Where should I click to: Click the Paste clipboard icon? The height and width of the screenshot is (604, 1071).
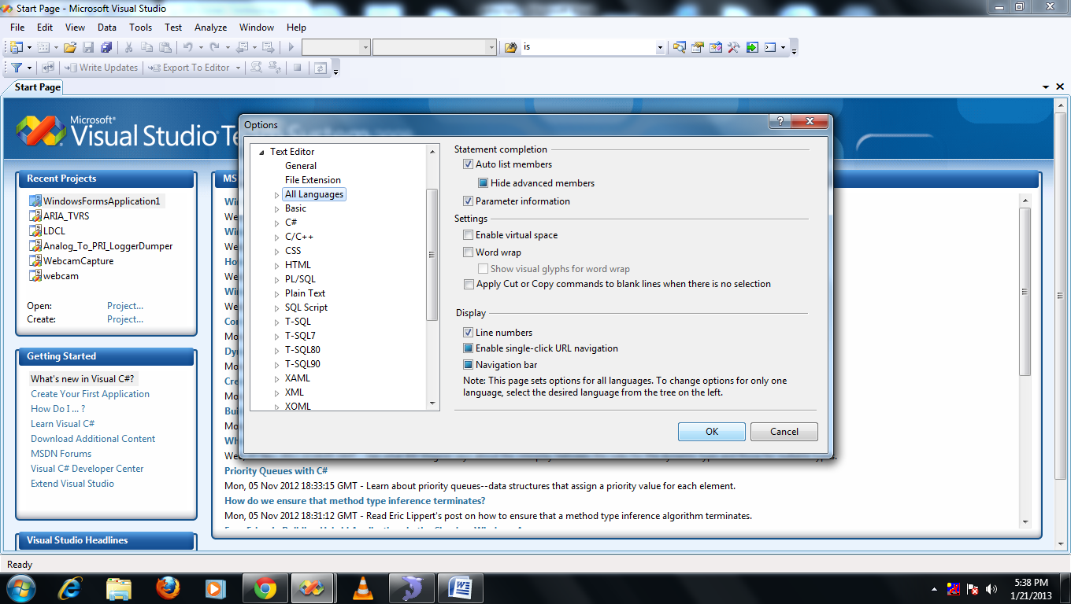165,47
